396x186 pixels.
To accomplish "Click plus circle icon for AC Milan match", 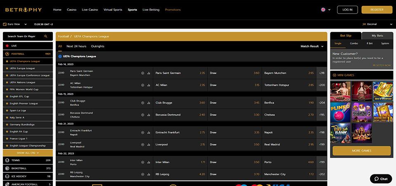I will [143, 85].
